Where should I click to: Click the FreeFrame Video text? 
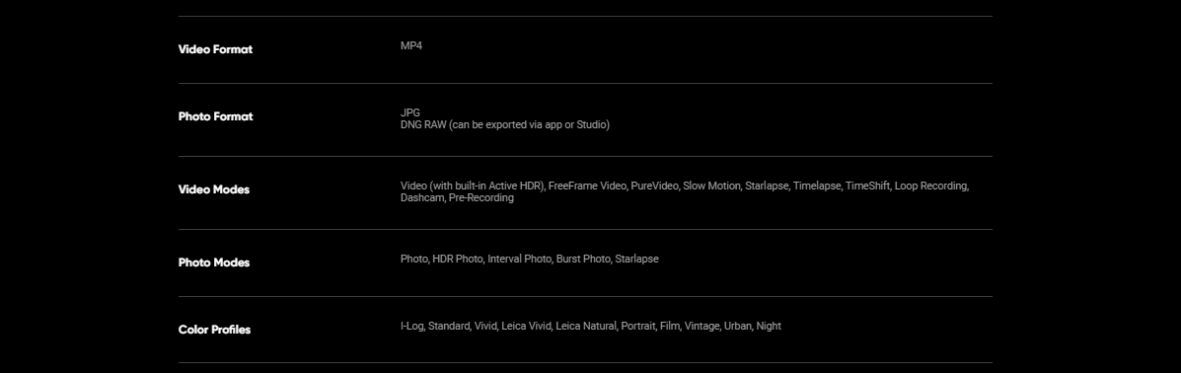pyautogui.click(x=587, y=186)
